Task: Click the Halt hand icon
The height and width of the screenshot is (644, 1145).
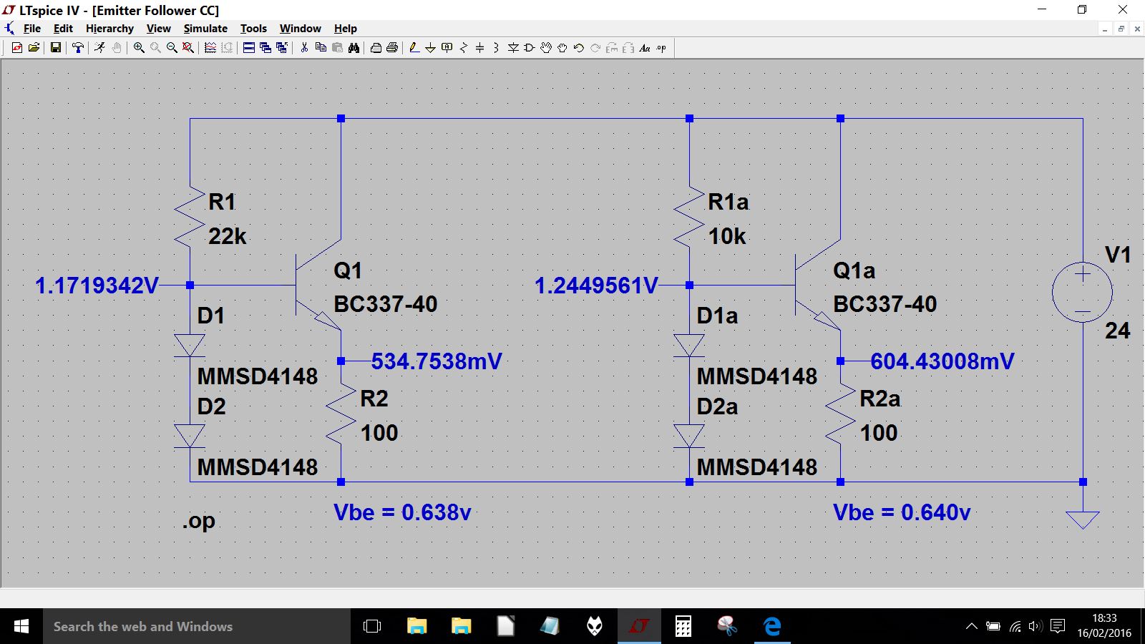Action: [x=117, y=48]
